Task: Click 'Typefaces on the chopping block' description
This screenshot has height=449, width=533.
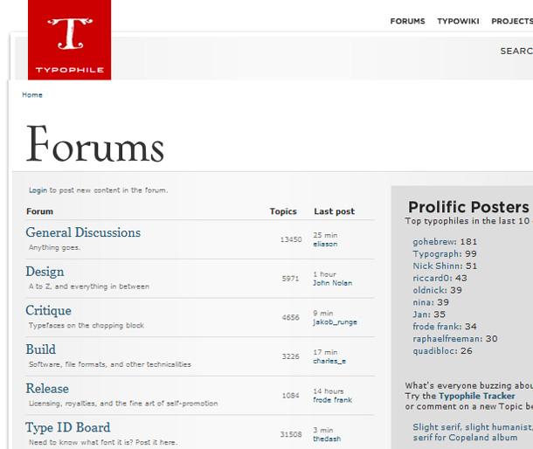Action: click(x=87, y=326)
